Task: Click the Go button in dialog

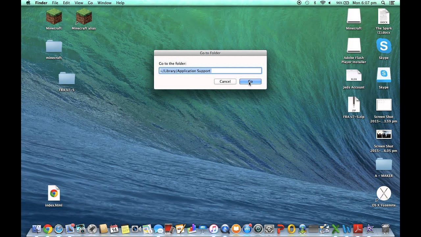Action: click(x=250, y=81)
